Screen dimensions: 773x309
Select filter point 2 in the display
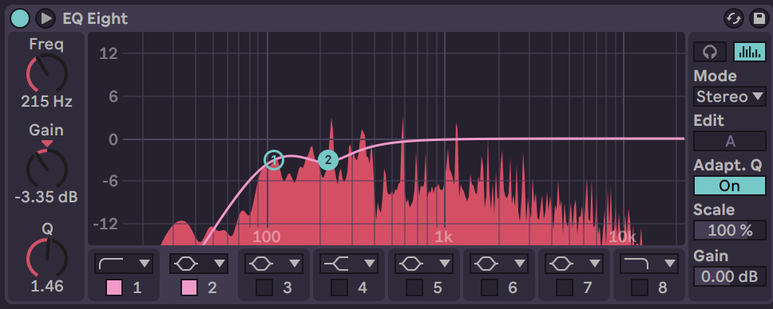pyautogui.click(x=328, y=160)
